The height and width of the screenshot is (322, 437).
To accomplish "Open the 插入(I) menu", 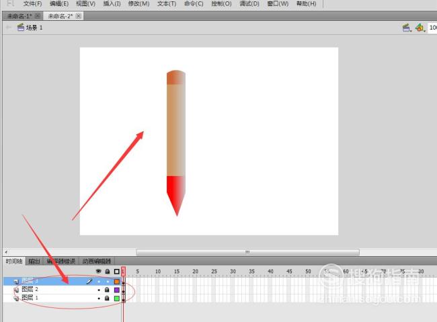I will coord(112,4).
